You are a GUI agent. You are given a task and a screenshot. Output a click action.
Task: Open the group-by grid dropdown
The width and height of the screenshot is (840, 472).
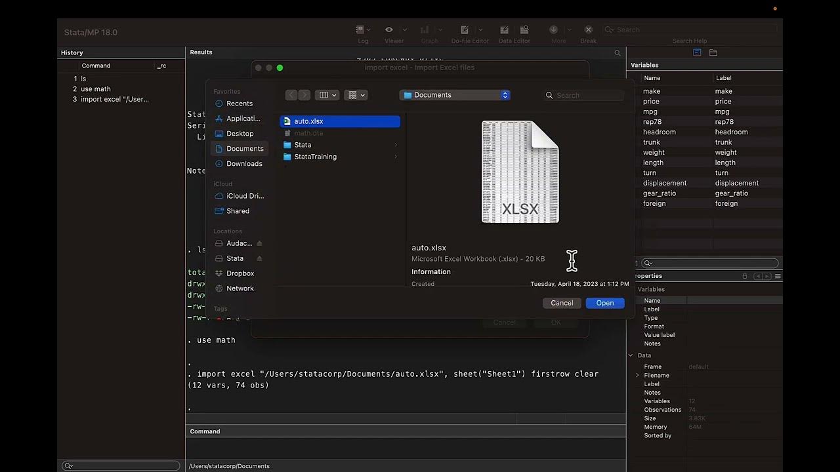356,95
